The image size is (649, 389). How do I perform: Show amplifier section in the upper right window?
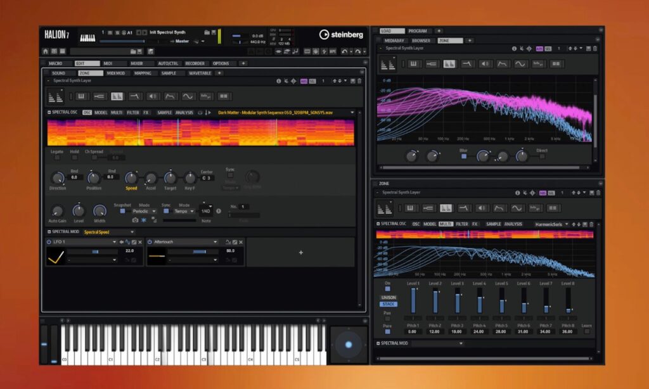tap(485, 64)
